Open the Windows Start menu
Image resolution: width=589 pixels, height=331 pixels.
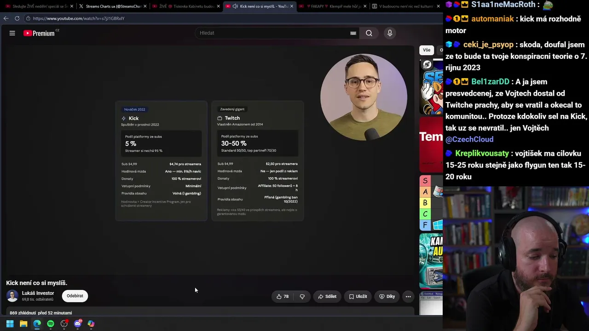click(10, 324)
